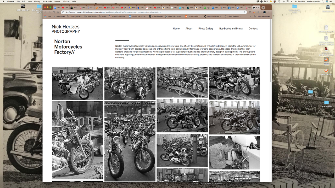Open the Wi-Fi status menu icon

point(288,1)
